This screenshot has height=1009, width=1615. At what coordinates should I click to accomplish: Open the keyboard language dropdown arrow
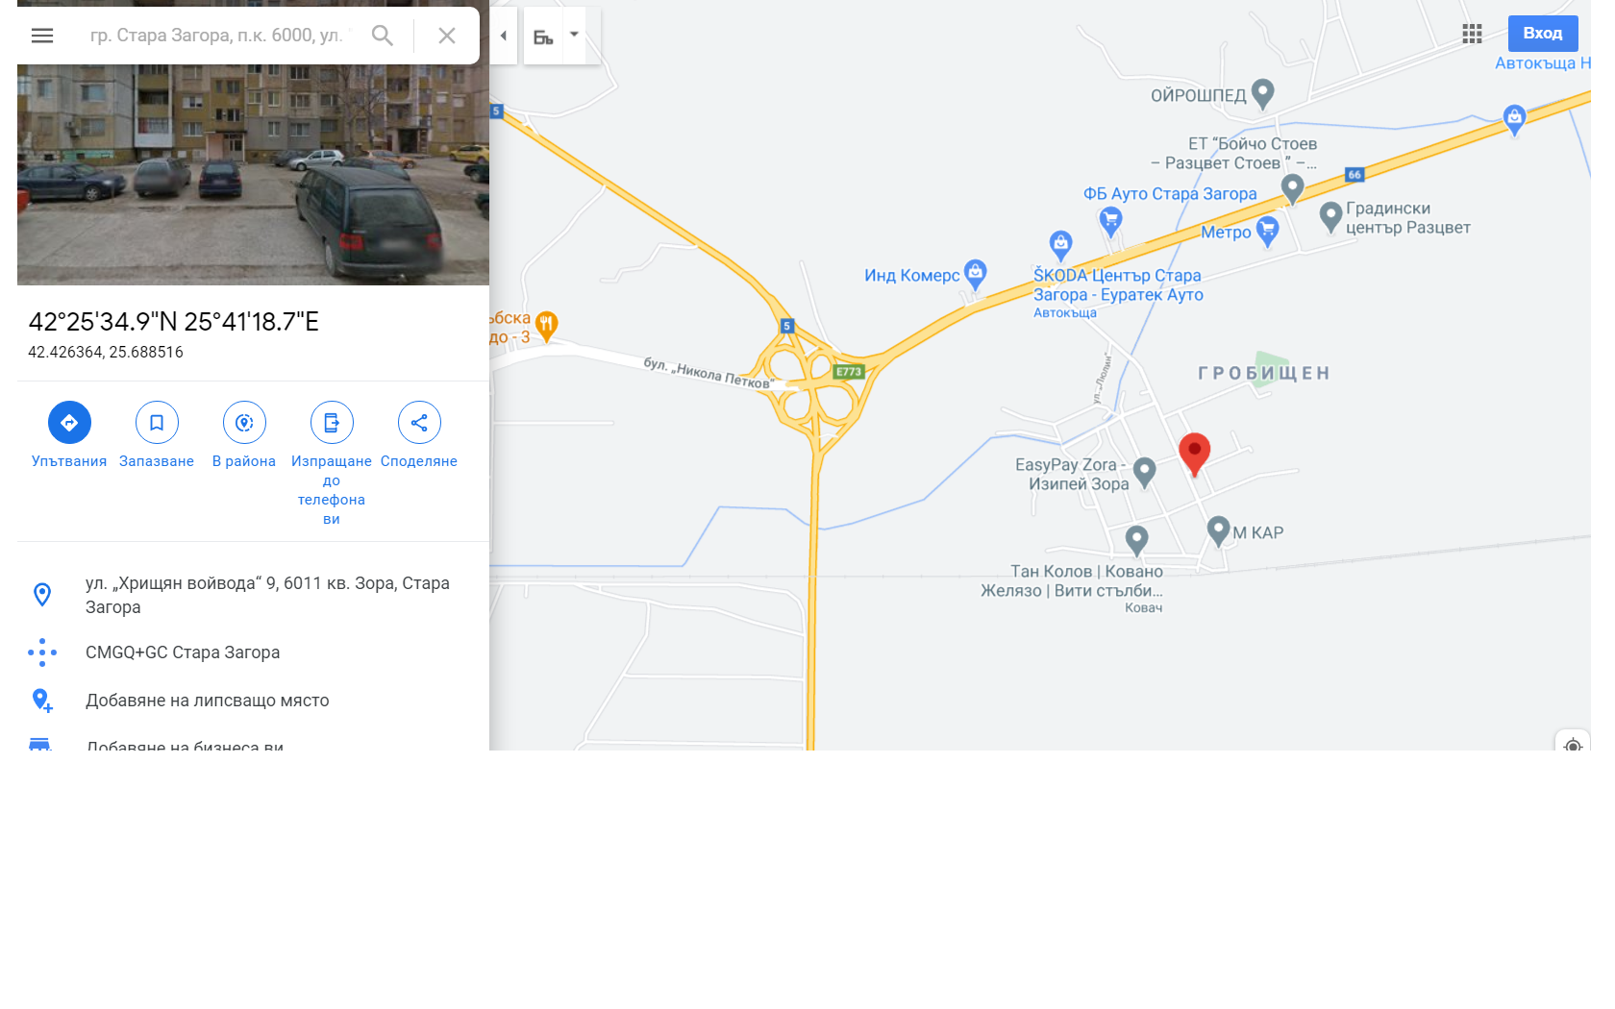tap(574, 35)
